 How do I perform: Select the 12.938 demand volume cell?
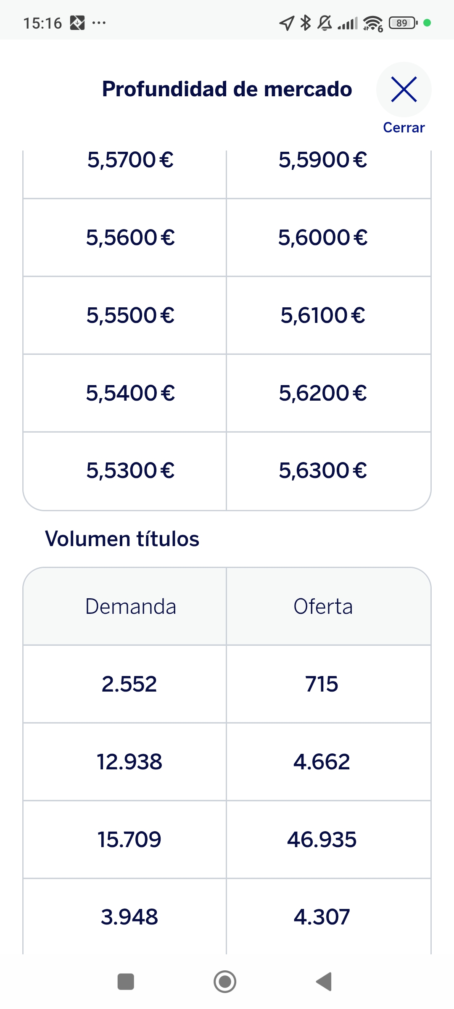[125, 762]
